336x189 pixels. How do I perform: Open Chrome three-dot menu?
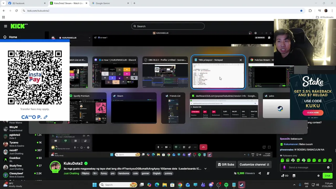click(332, 11)
